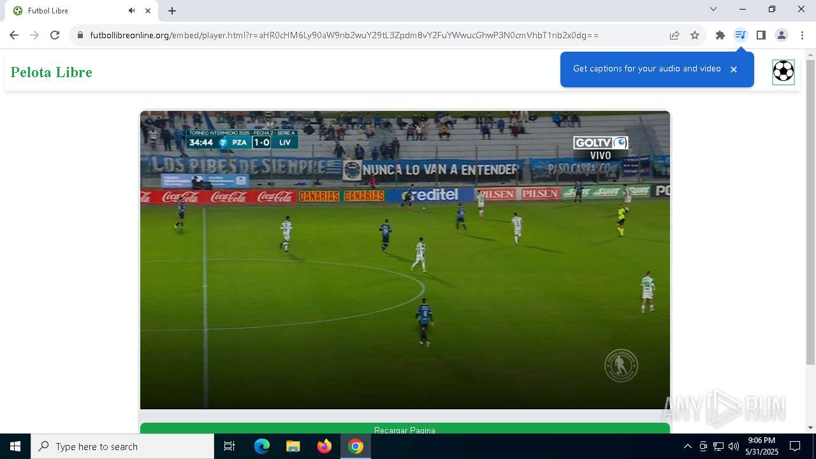Open the Chrome profile avatar
The image size is (816, 459).
click(782, 35)
